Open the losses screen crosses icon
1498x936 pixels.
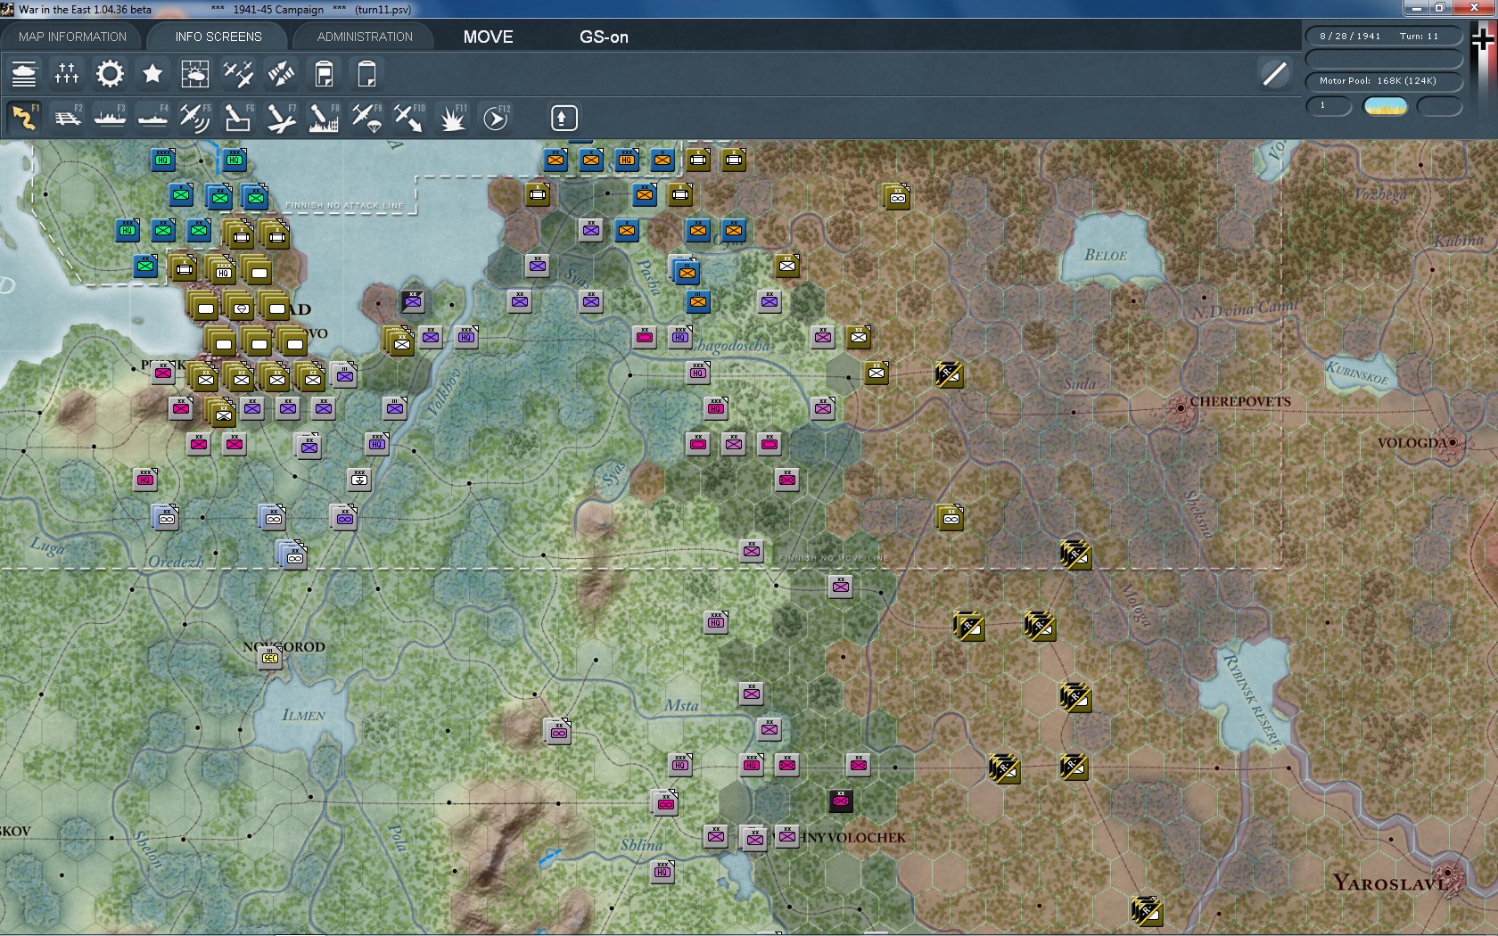pyautogui.click(x=67, y=74)
